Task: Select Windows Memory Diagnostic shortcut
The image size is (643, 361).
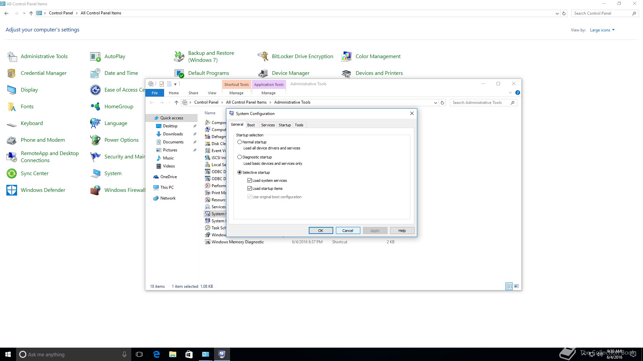Action: tap(238, 242)
